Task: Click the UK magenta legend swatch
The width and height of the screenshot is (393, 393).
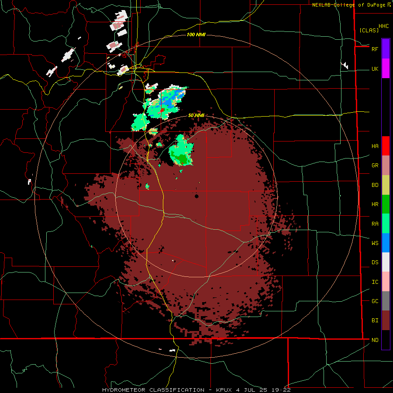Action: [386, 69]
